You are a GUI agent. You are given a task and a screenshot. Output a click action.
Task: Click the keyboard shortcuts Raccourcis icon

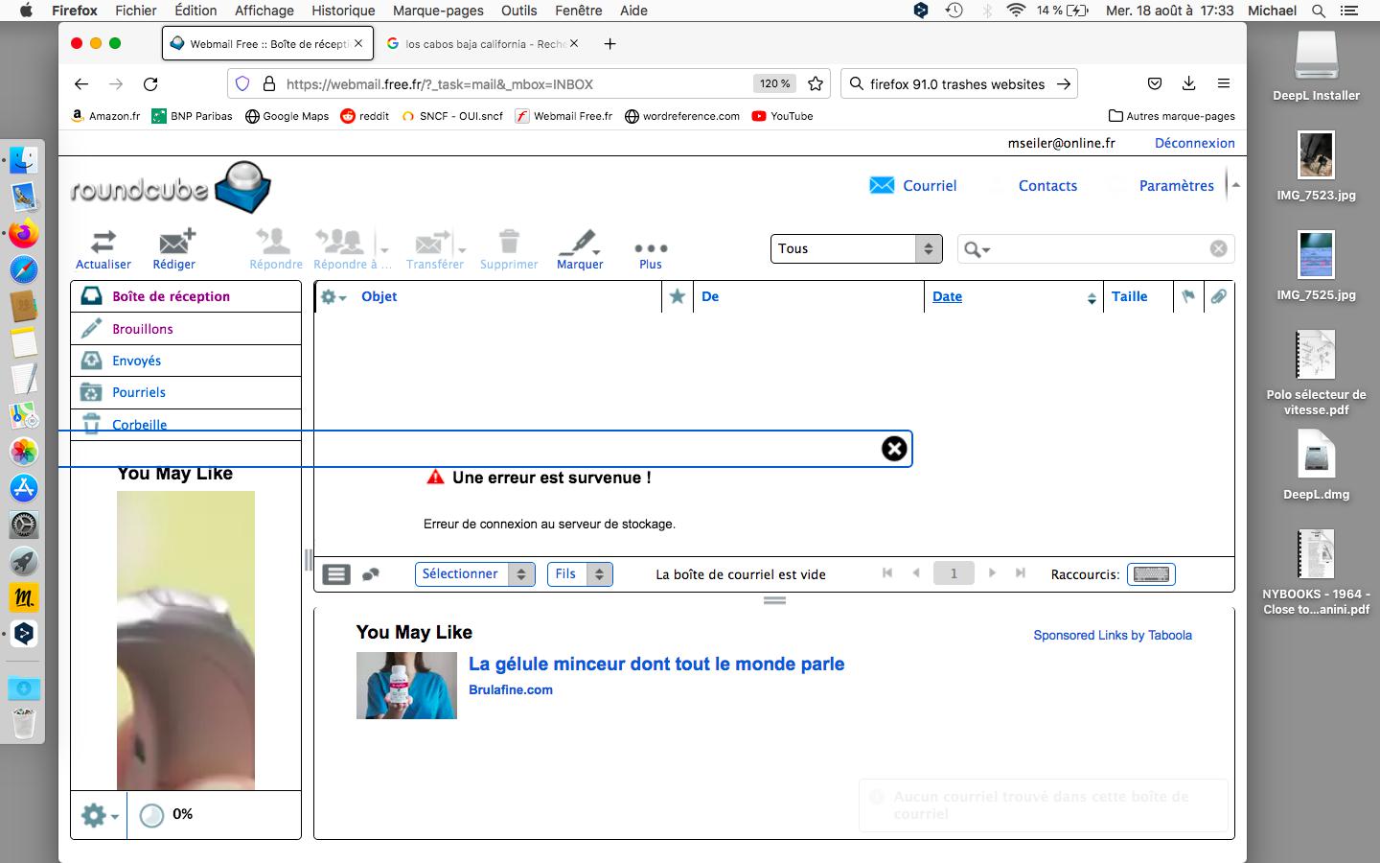(x=1150, y=573)
